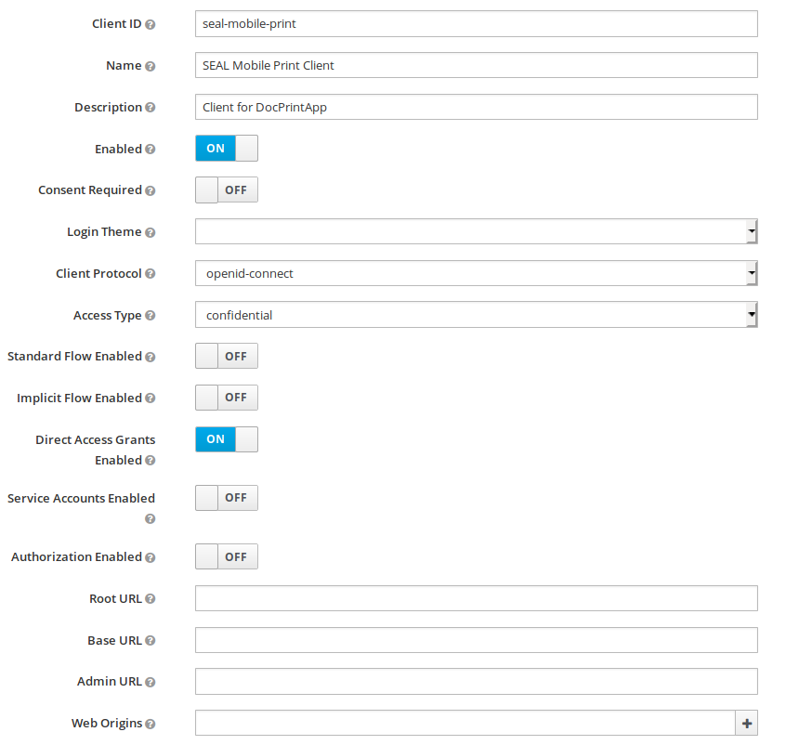Click the Web Origins help icon
Image resolution: width=799 pixels, height=745 pixels.
(151, 724)
